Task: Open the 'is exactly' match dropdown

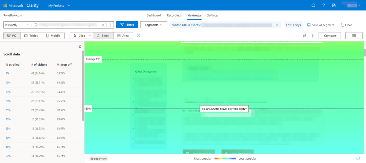Action: pyautogui.click(x=17, y=25)
